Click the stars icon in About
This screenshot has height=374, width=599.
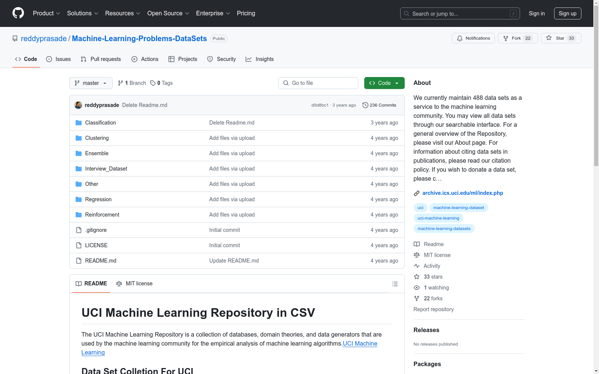[x=417, y=277]
